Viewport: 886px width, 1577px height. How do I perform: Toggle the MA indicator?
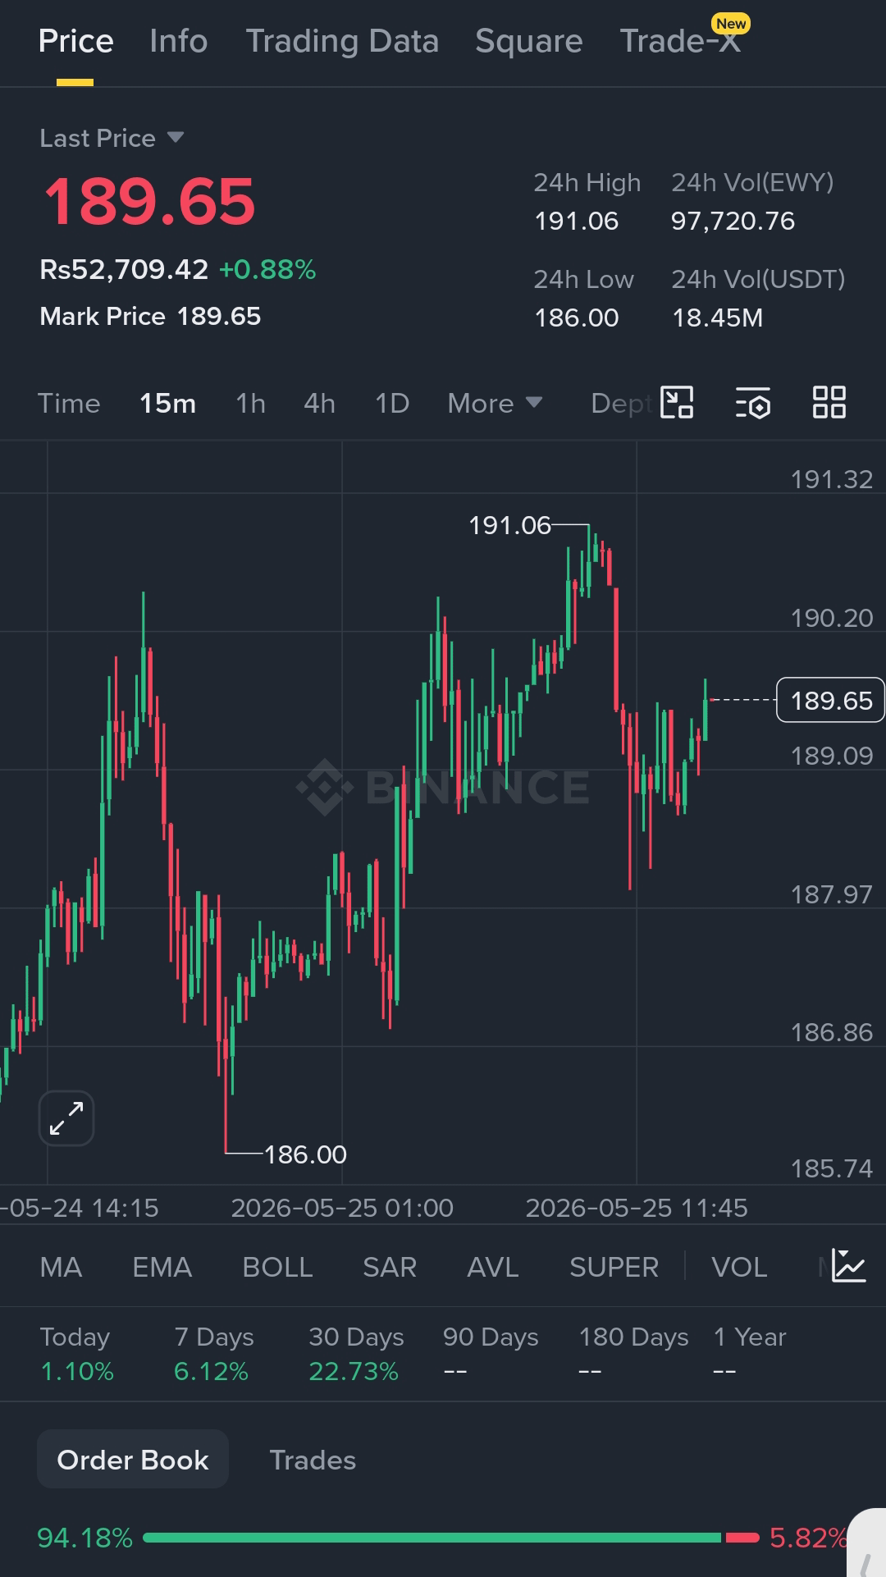(61, 1267)
